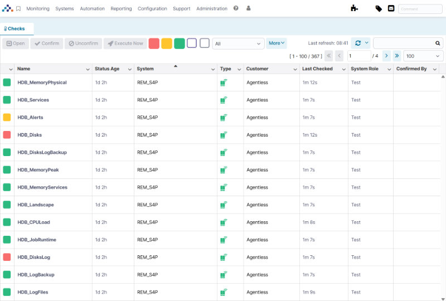Click the puzzle piece plugin icon

tap(354, 8)
